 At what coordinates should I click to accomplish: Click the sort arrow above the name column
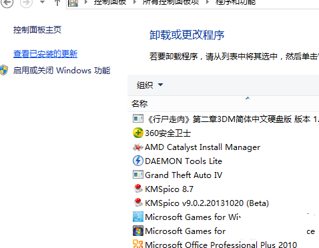tap(248, 98)
